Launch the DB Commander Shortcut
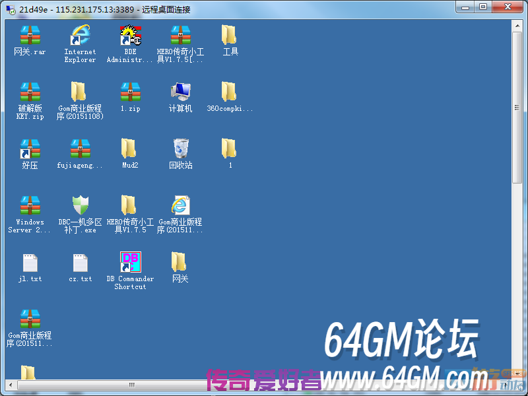Viewport: 528px width, 396px height. (131, 262)
